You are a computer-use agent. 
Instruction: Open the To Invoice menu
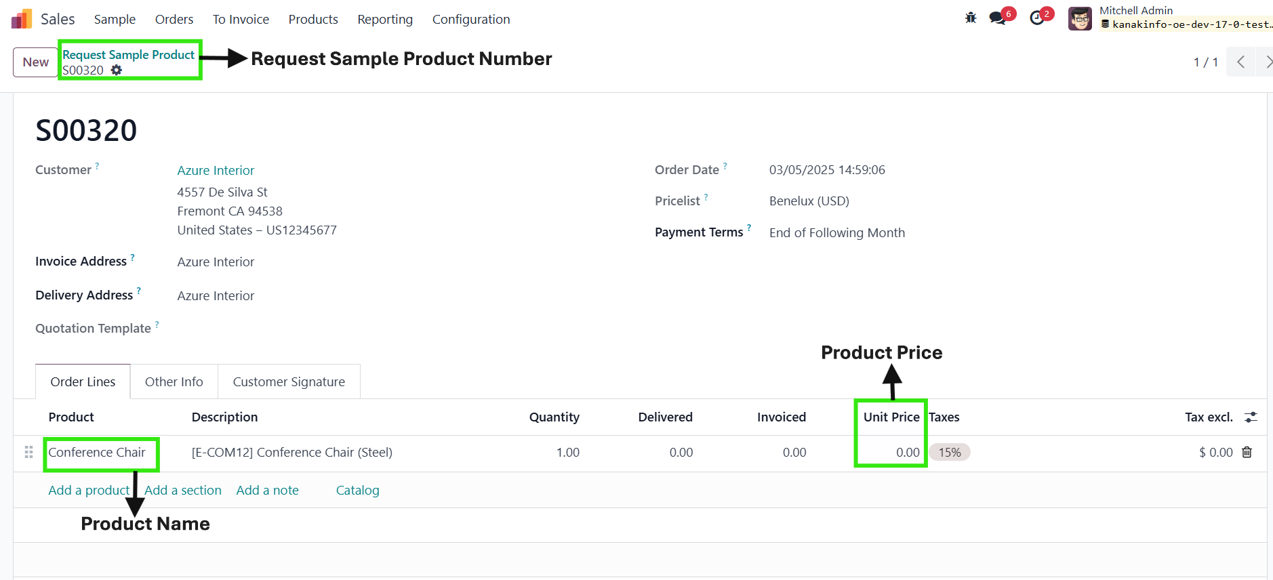(x=241, y=19)
